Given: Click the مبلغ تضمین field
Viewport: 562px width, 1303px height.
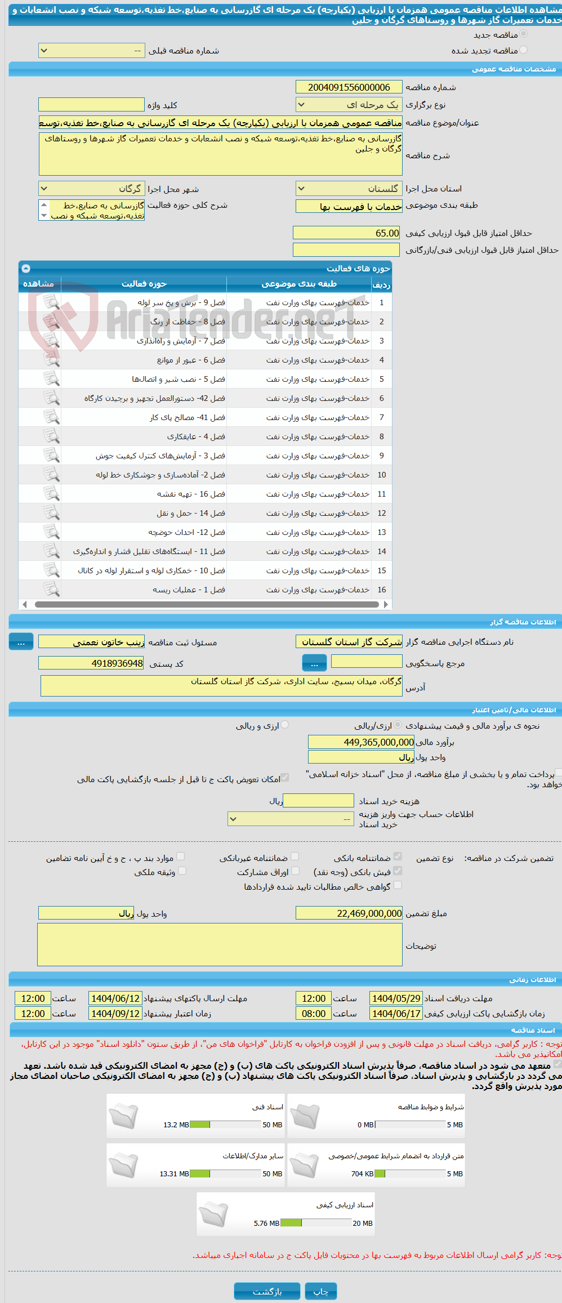Looking at the screenshot, I should 349,913.
